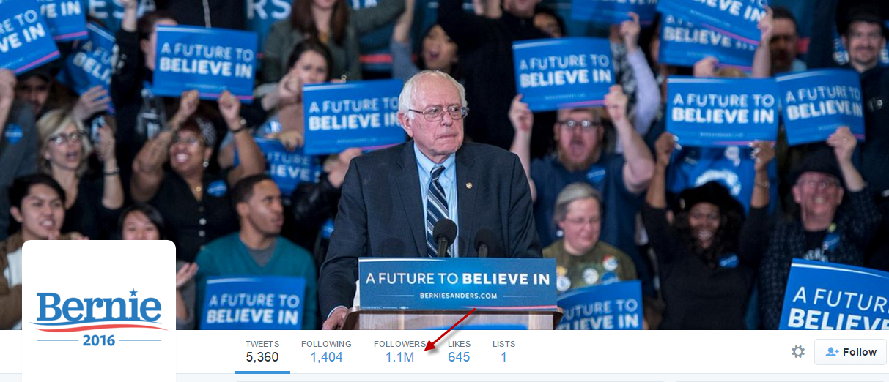Viewport: 889px width, 382px height.
Task: Click the red arrow pointing to followers
Action: point(450,331)
